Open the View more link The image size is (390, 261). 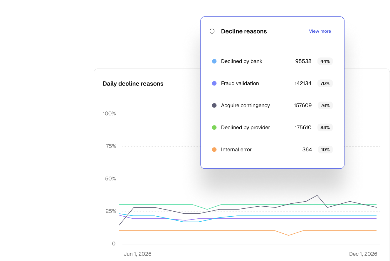pyautogui.click(x=320, y=31)
